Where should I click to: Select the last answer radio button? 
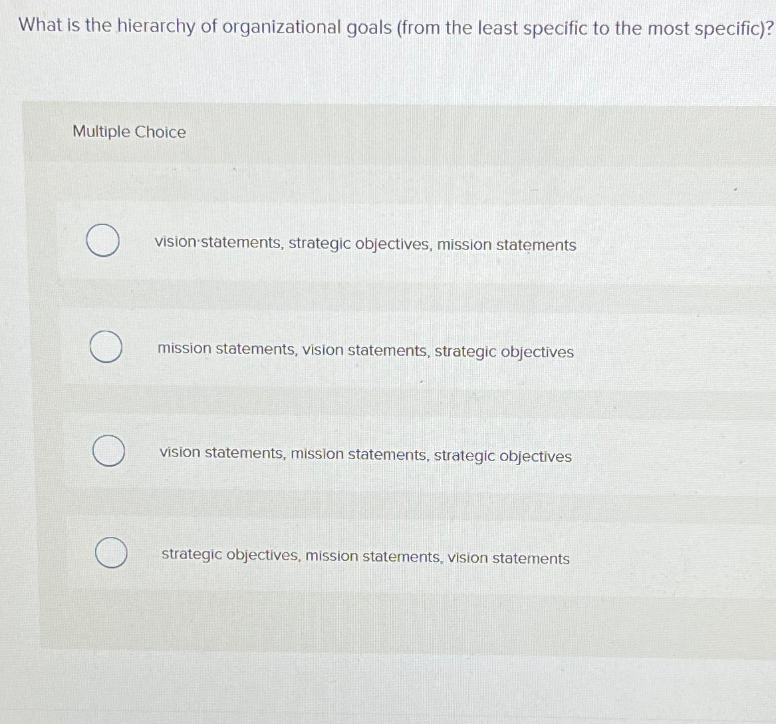[112, 553]
